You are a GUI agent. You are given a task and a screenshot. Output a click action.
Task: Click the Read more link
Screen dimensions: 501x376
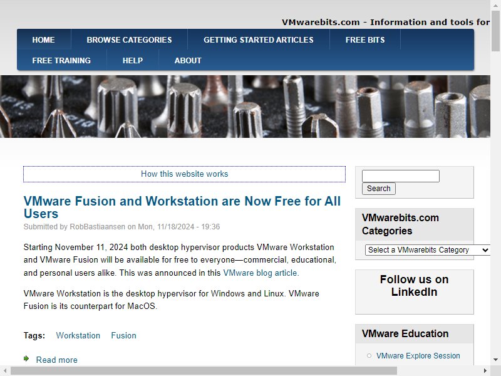click(56, 360)
